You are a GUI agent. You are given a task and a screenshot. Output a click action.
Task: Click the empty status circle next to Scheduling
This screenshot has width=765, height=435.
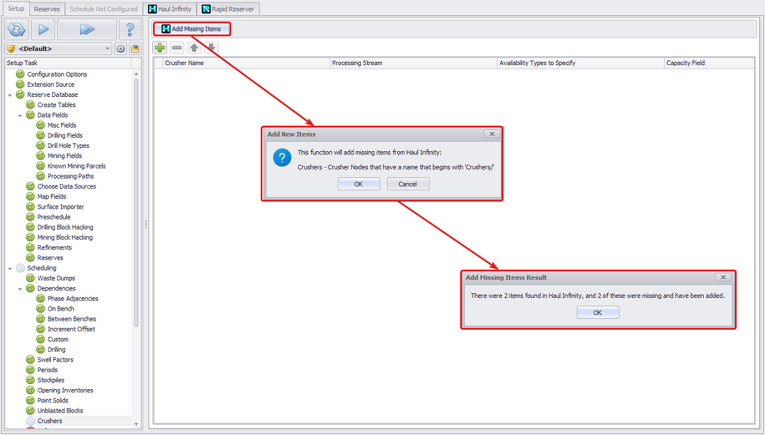point(20,268)
